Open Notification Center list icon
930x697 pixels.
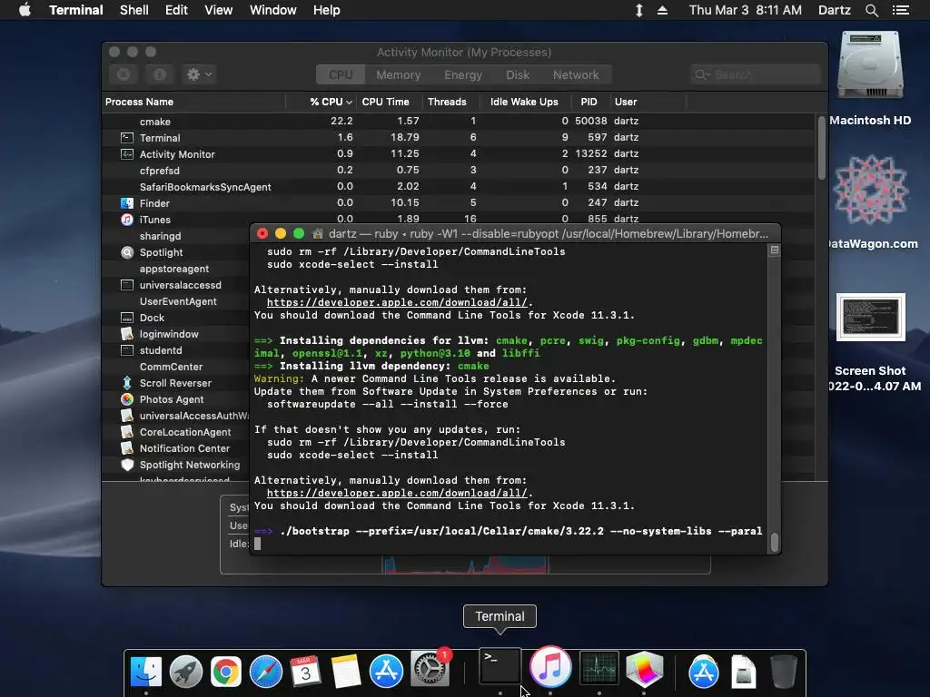901,10
